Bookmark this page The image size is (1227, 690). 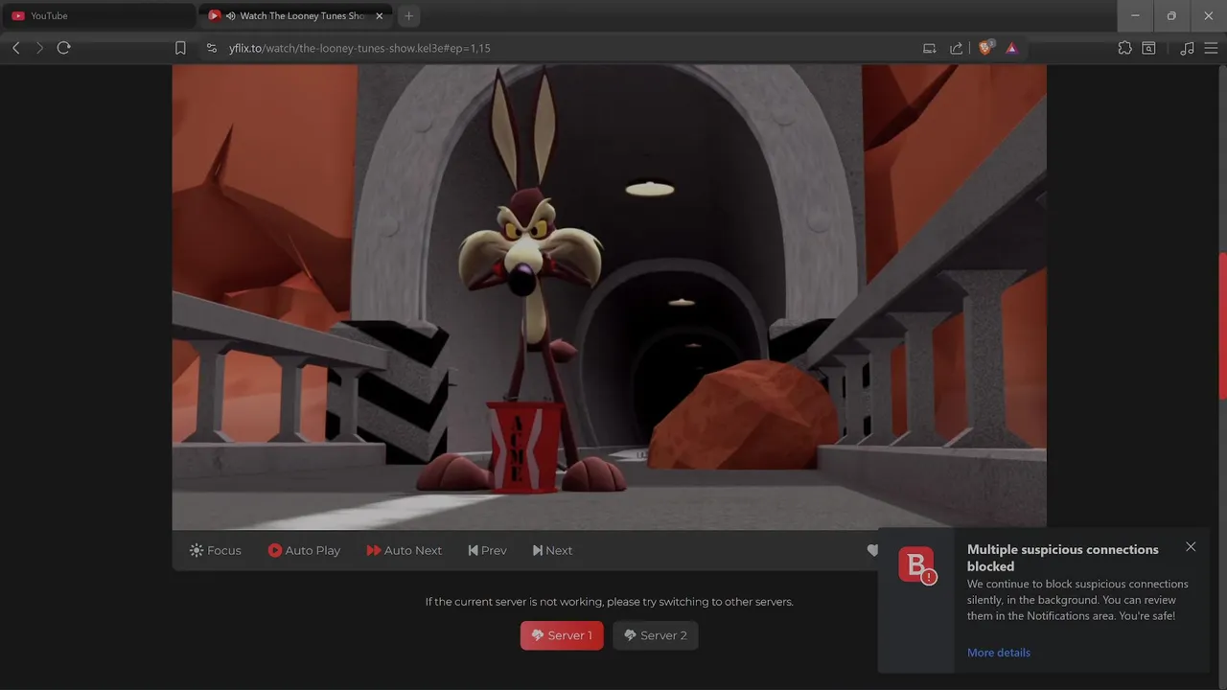(x=180, y=48)
